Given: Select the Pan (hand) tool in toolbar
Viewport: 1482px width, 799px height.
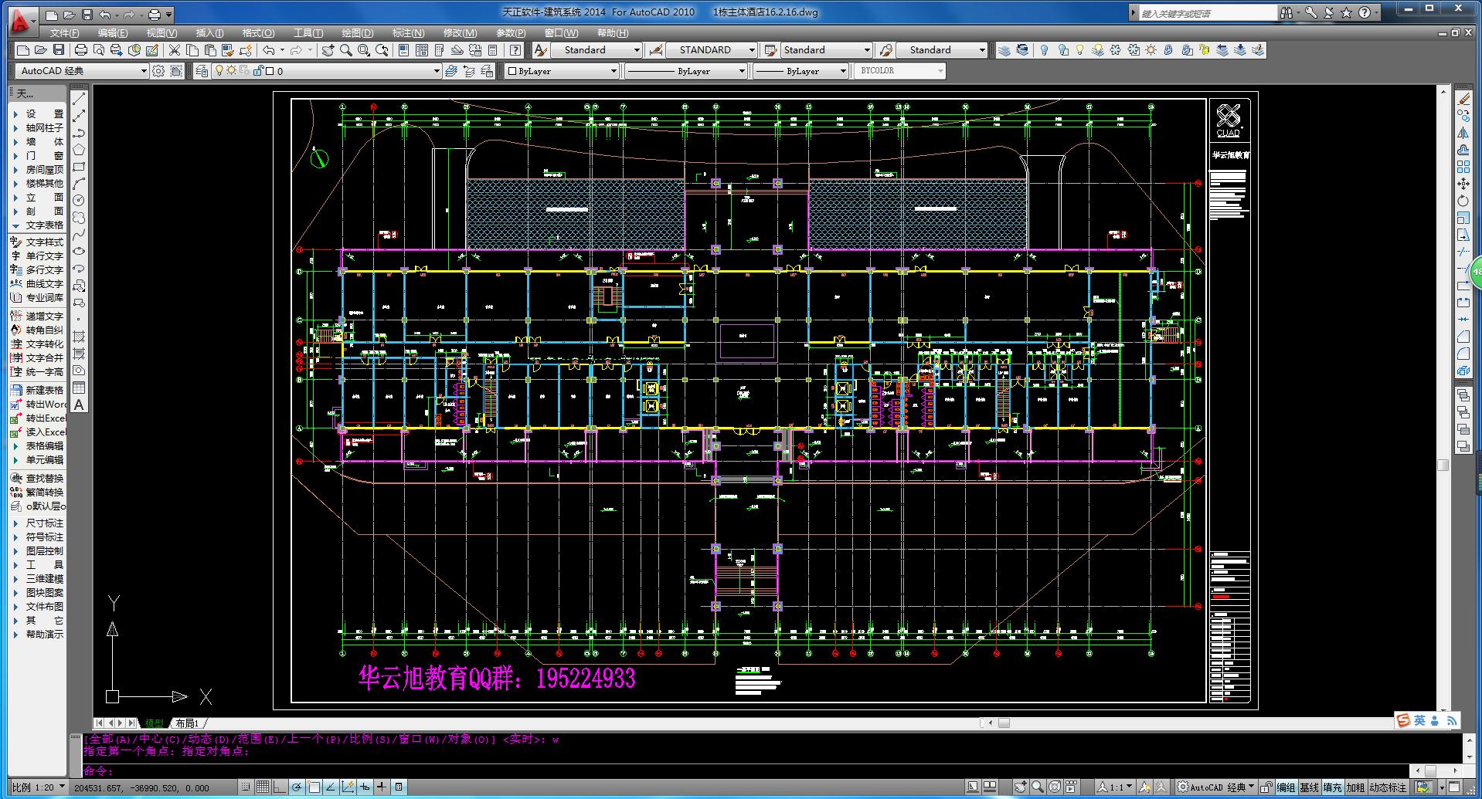Looking at the screenshot, I should (328, 50).
